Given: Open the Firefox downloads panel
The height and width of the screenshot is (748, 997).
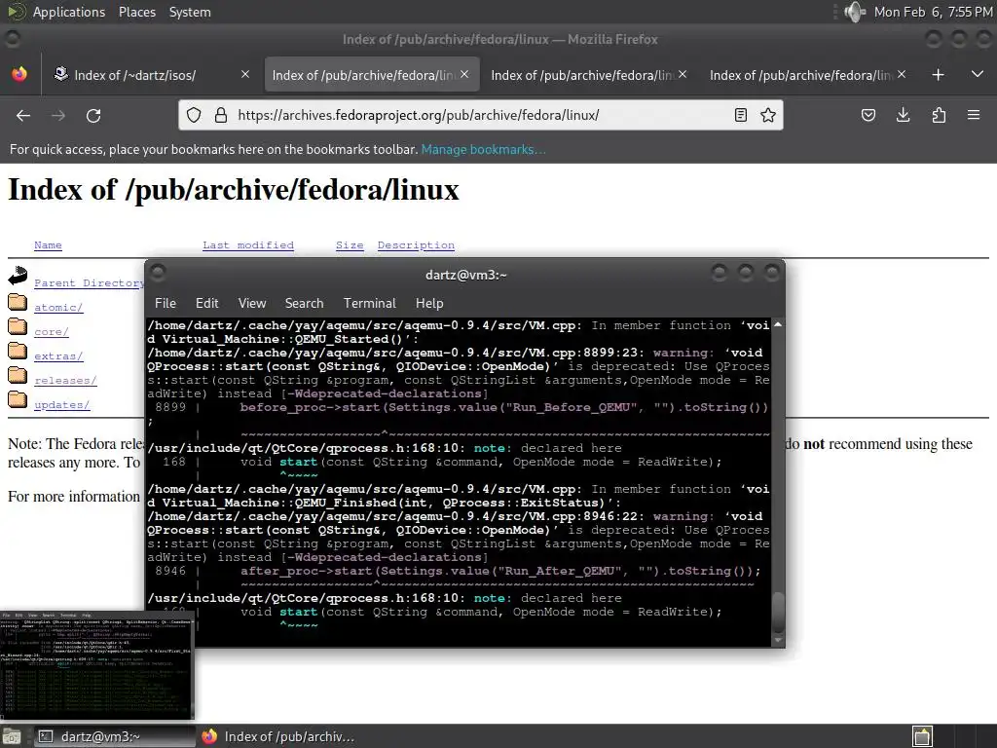Looking at the screenshot, I should pyautogui.click(x=903, y=115).
